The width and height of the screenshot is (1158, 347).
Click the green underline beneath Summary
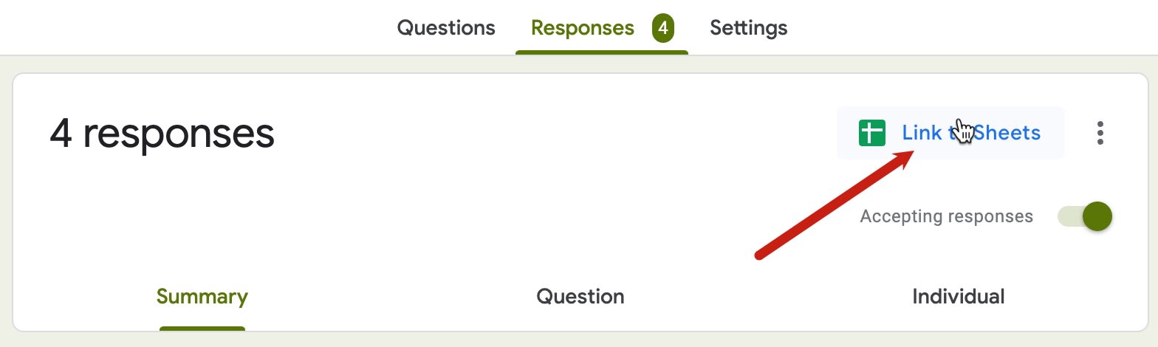pyautogui.click(x=202, y=329)
